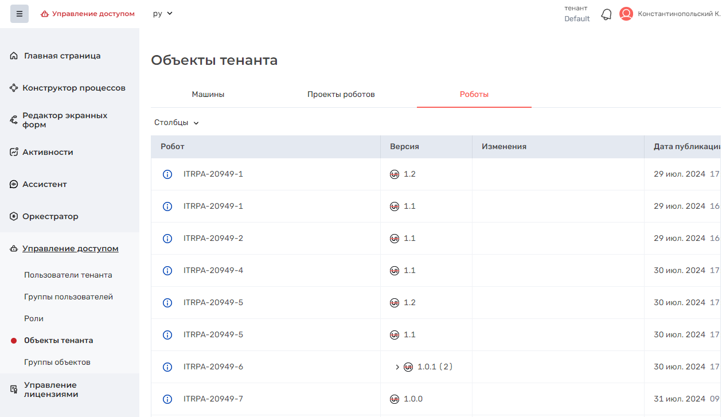
Task: Expand versions of ITRPA-20949-6
Action: (x=397, y=367)
